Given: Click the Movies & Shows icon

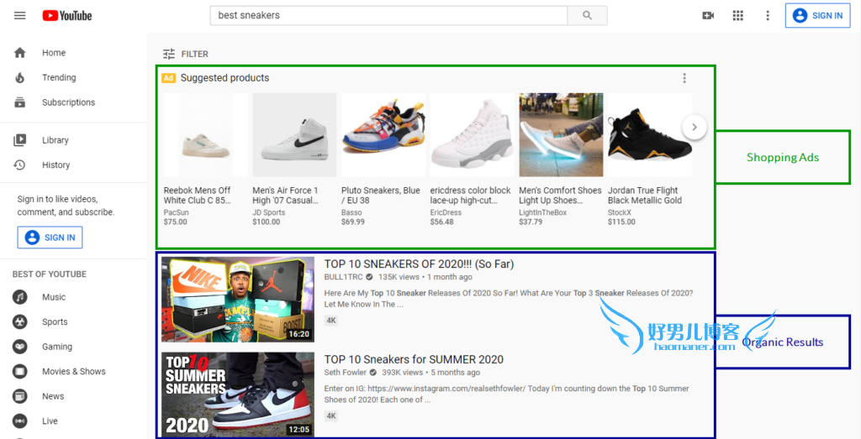Looking at the screenshot, I should coord(20,371).
